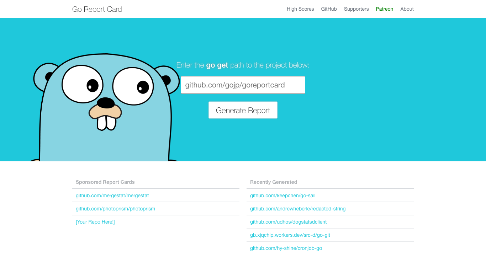Open the High Scores page

coord(300,9)
